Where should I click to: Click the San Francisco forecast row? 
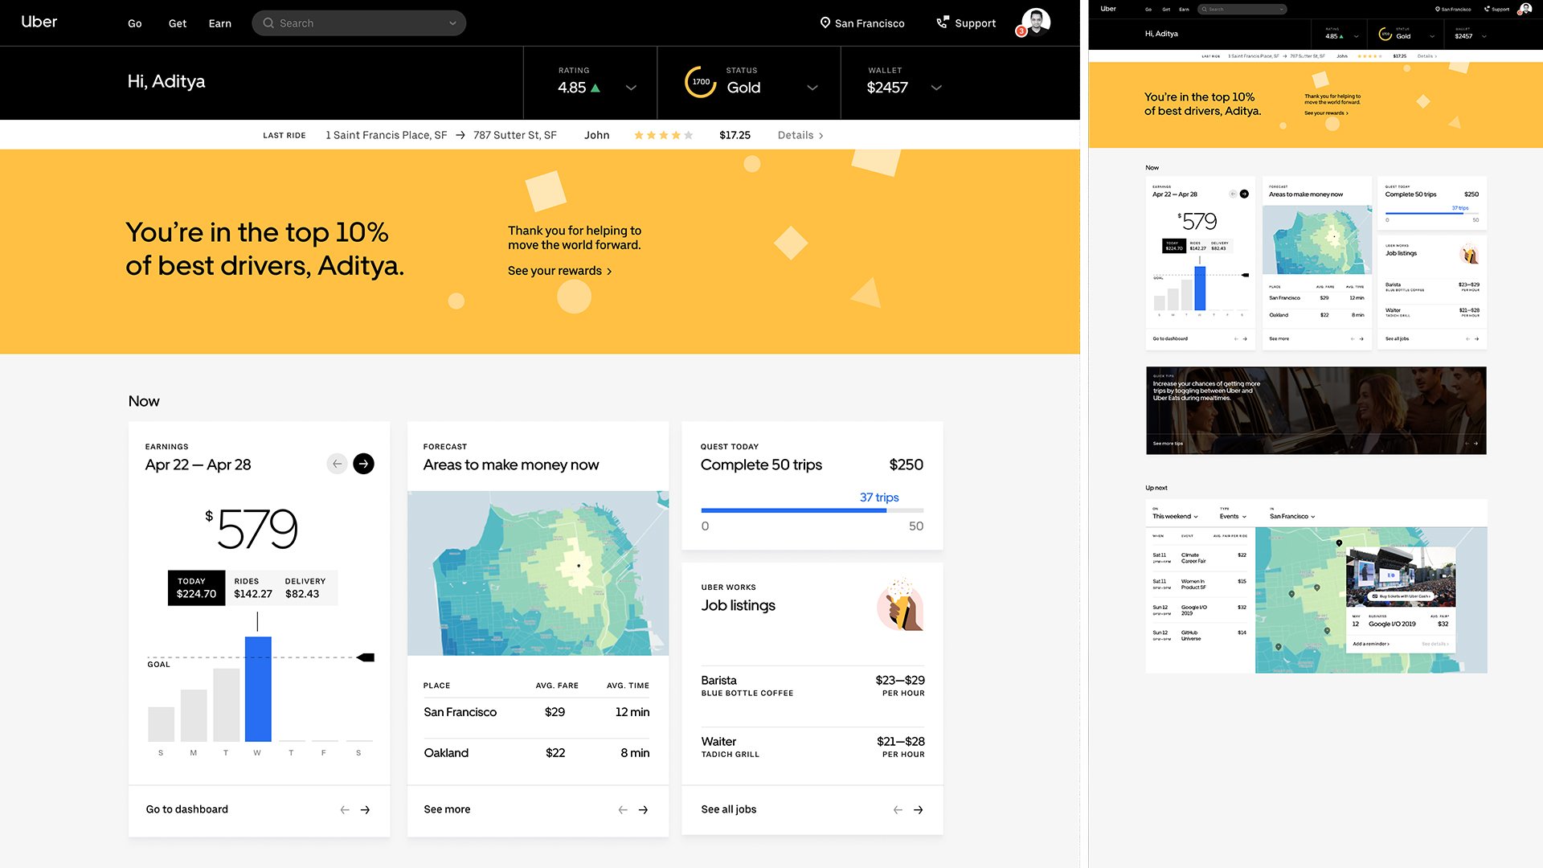tap(536, 712)
